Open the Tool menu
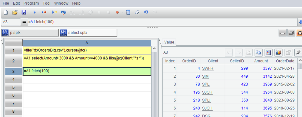Screen dimensions: 302x117 46,4
